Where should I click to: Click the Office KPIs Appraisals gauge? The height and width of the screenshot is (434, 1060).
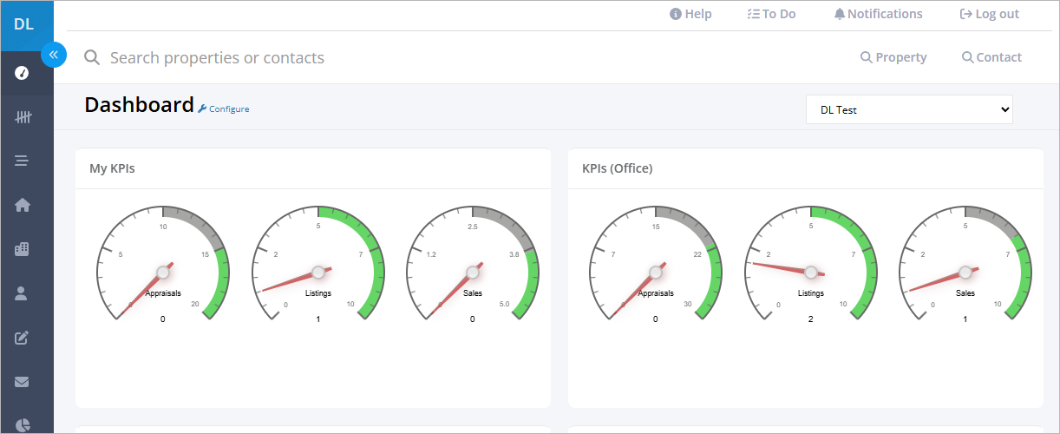pyautogui.click(x=655, y=265)
